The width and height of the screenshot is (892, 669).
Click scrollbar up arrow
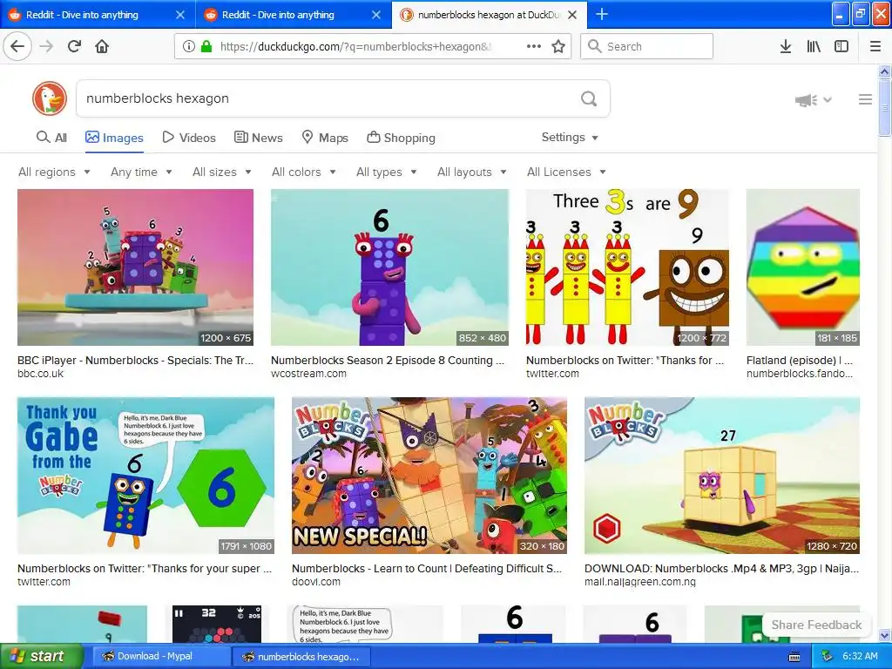(885, 71)
